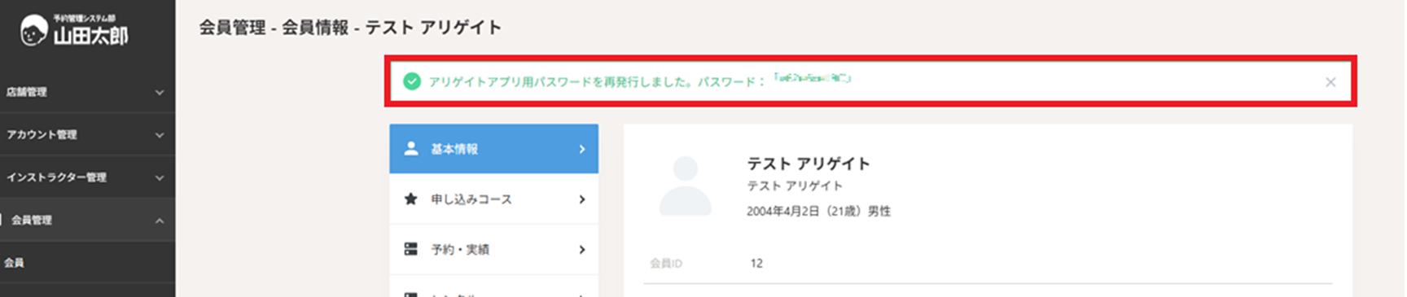Click the reissued password text in the notification

tap(813, 79)
